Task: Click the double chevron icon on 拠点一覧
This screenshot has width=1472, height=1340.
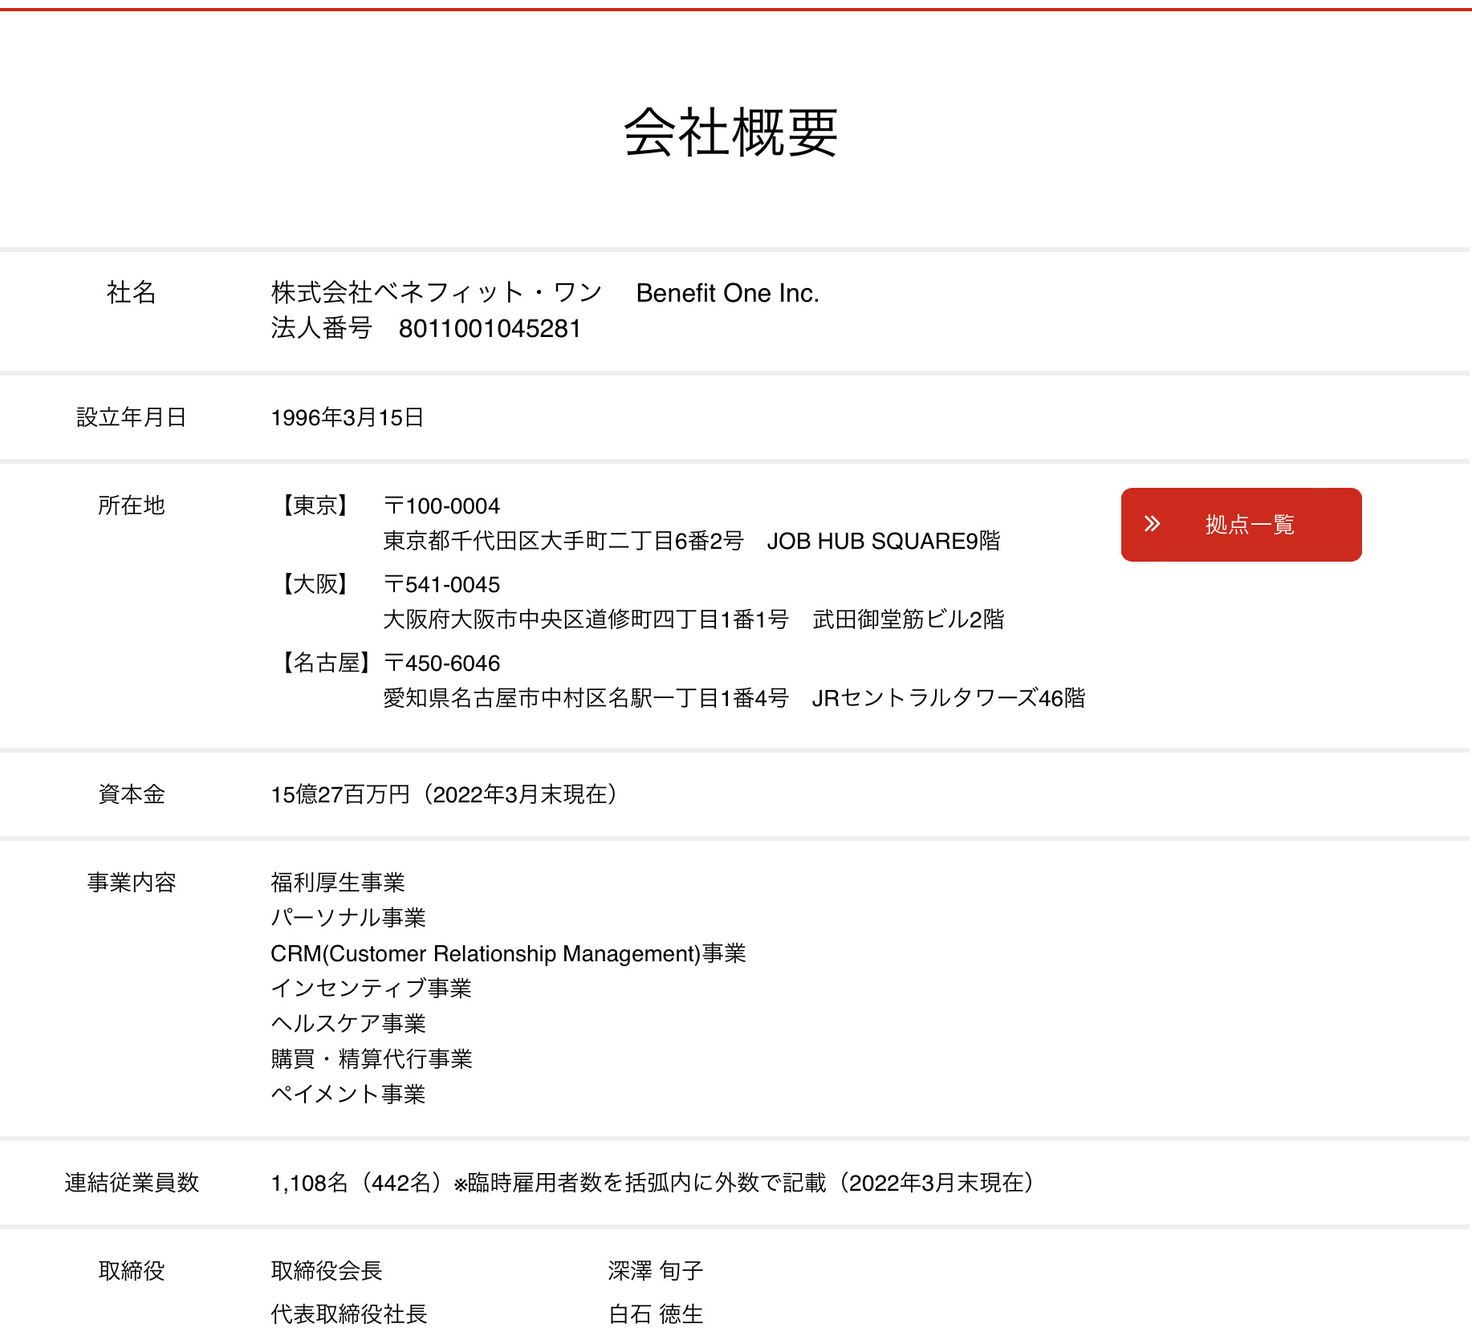Action: pos(1153,524)
